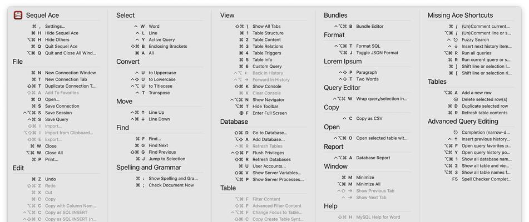Select Table Triggers entry
This screenshot has height=222, width=529.
click(267, 53)
